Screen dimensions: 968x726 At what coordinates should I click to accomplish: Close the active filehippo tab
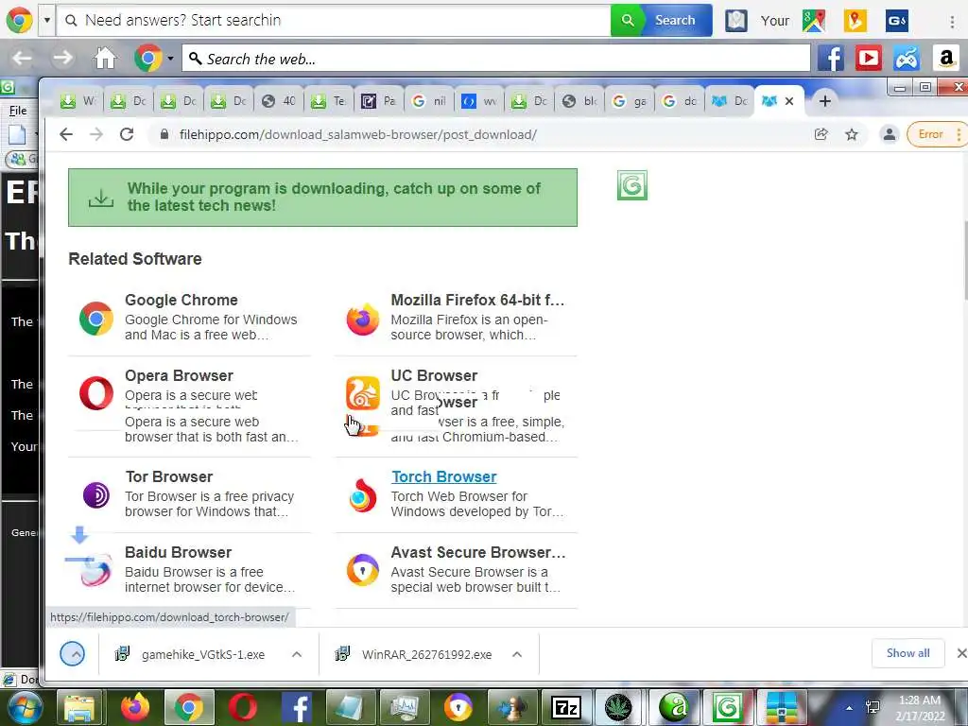pos(789,101)
